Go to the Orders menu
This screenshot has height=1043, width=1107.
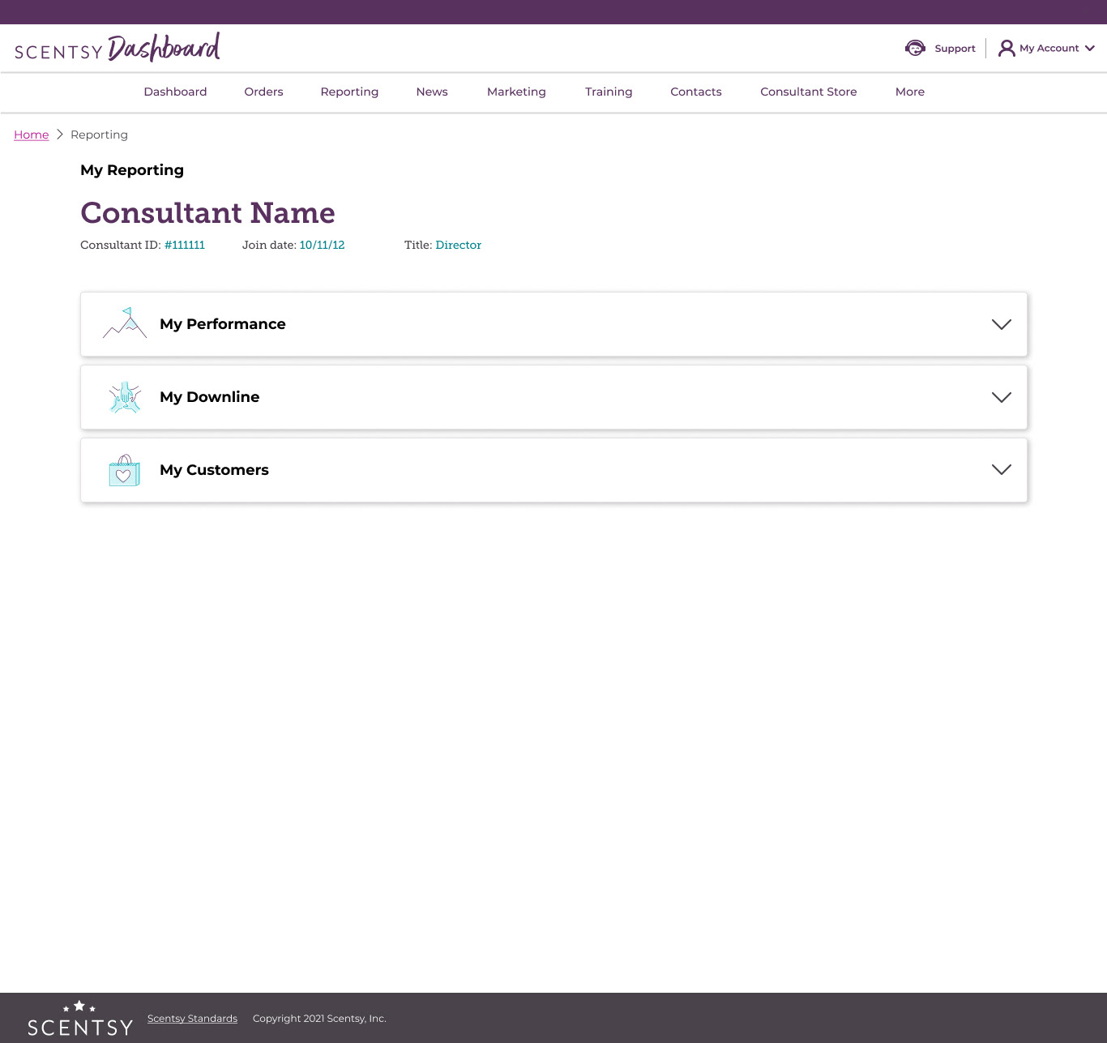click(x=263, y=92)
